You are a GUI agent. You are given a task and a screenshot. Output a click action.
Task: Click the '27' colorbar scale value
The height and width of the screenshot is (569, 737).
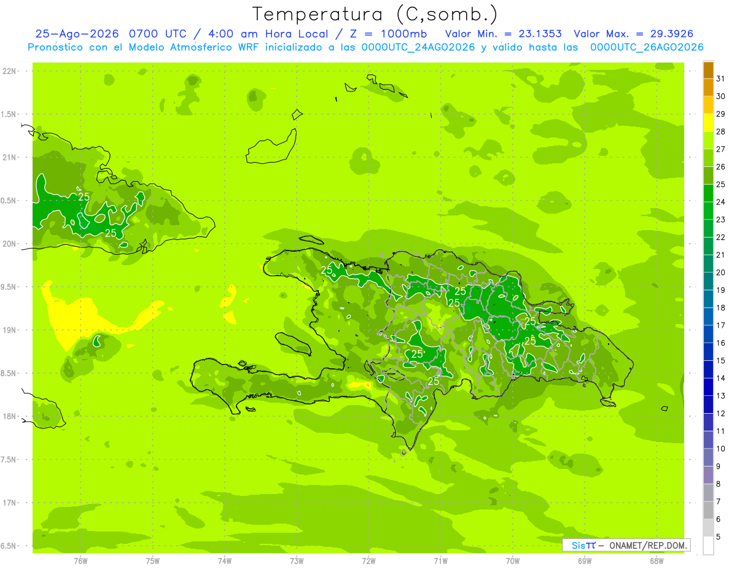click(720, 149)
